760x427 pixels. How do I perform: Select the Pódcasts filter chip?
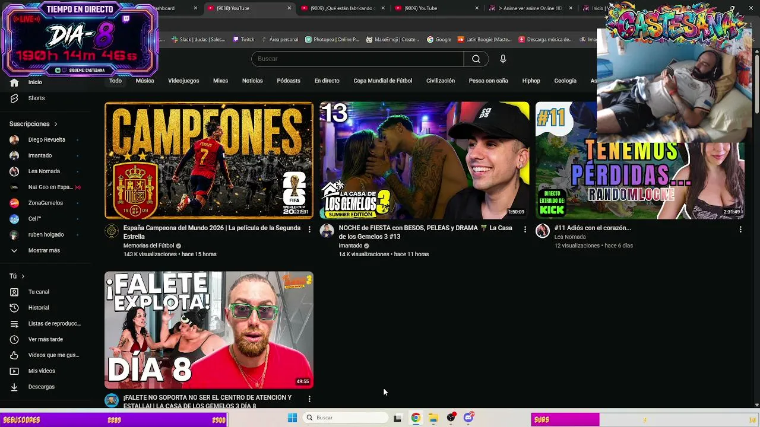click(289, 81)
